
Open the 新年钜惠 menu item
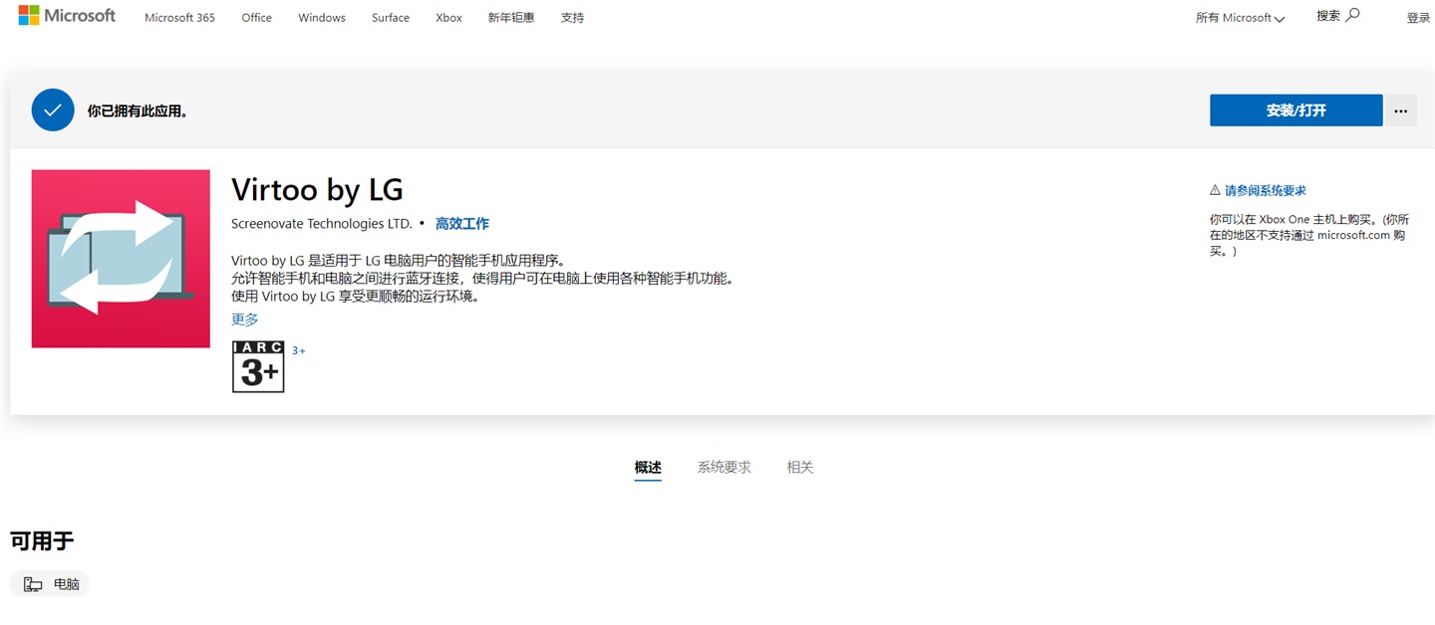coord(511,17)
